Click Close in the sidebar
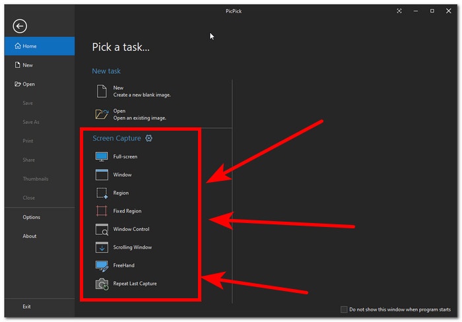The width and height of the screenshot is (462, 322). tap(28, 198)
